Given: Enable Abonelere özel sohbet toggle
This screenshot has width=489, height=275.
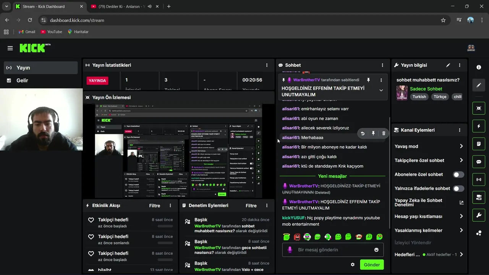Looking at the screenshot, I should point(458,175).
